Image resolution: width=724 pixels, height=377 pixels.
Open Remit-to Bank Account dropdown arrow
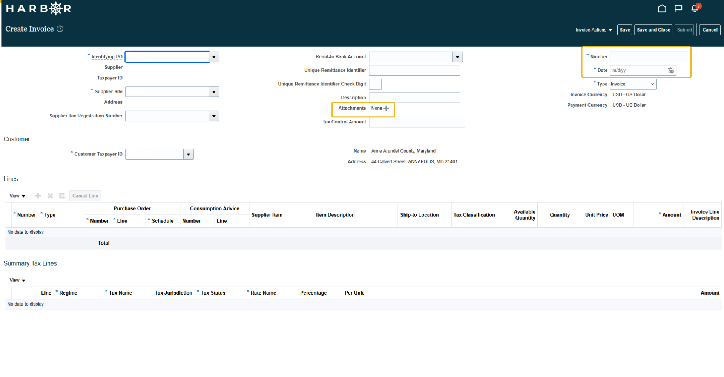click(x=457, y=57)
